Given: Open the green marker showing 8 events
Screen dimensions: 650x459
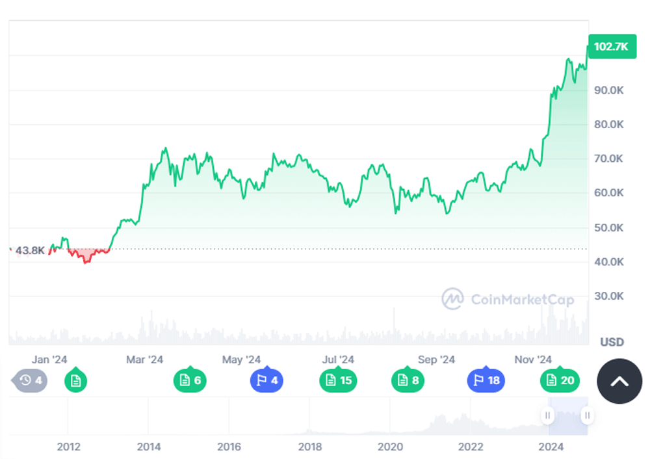Looking at the screenshot, I should click(408, 381).
